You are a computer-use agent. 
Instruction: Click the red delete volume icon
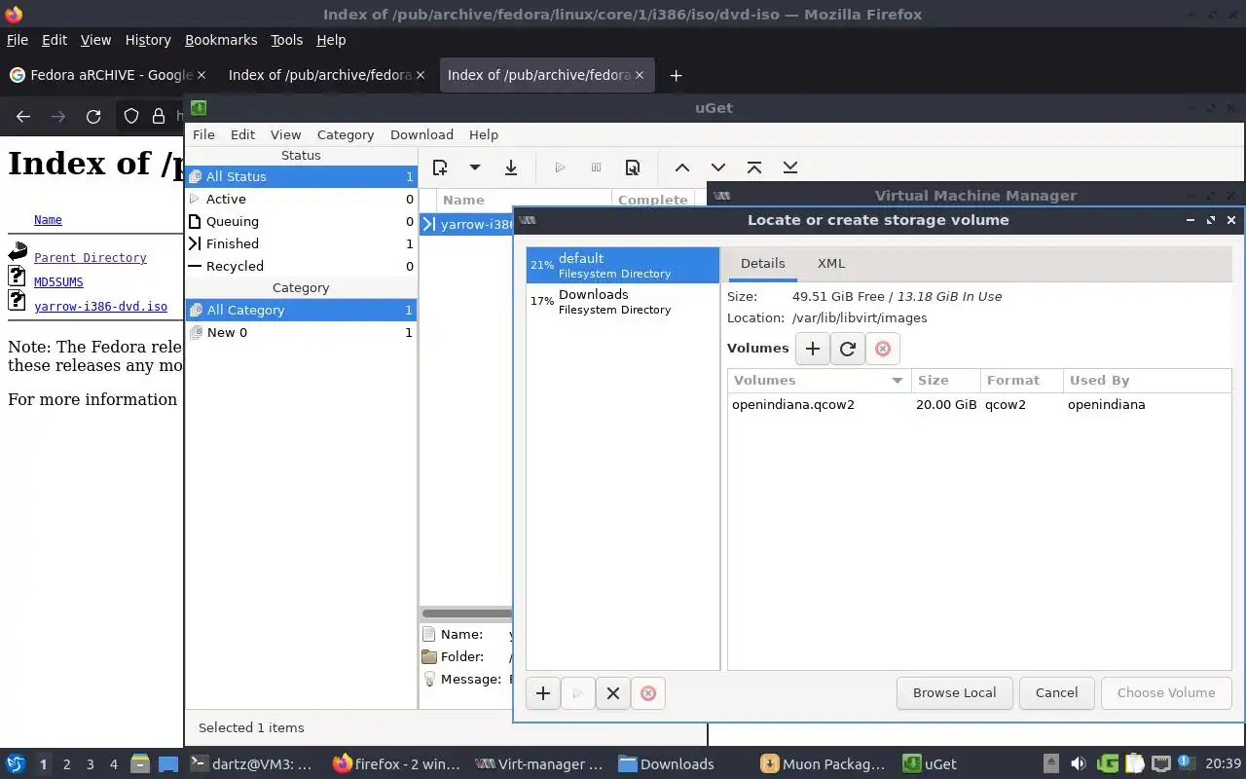click(x=883, y=349)
